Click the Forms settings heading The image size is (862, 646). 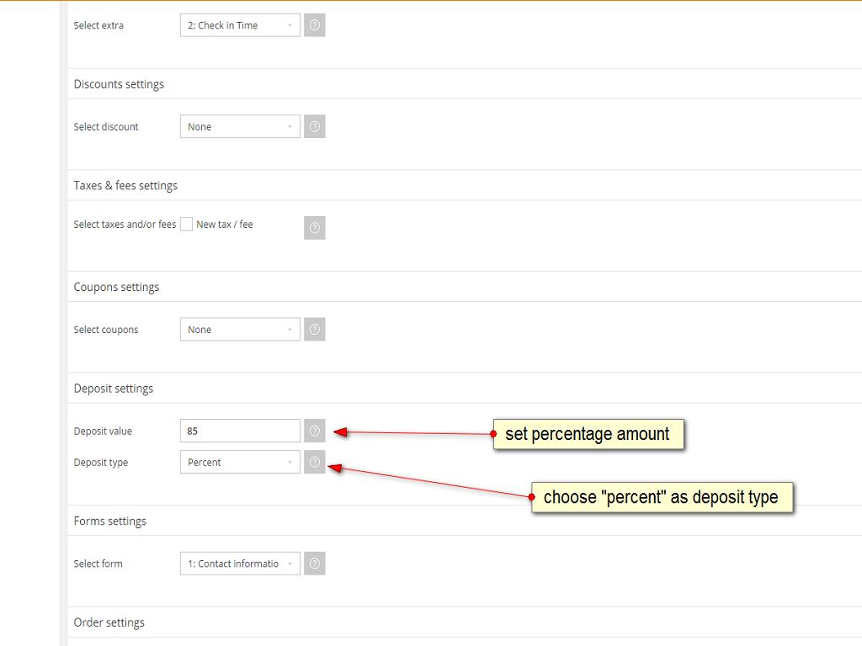point(110,521)
